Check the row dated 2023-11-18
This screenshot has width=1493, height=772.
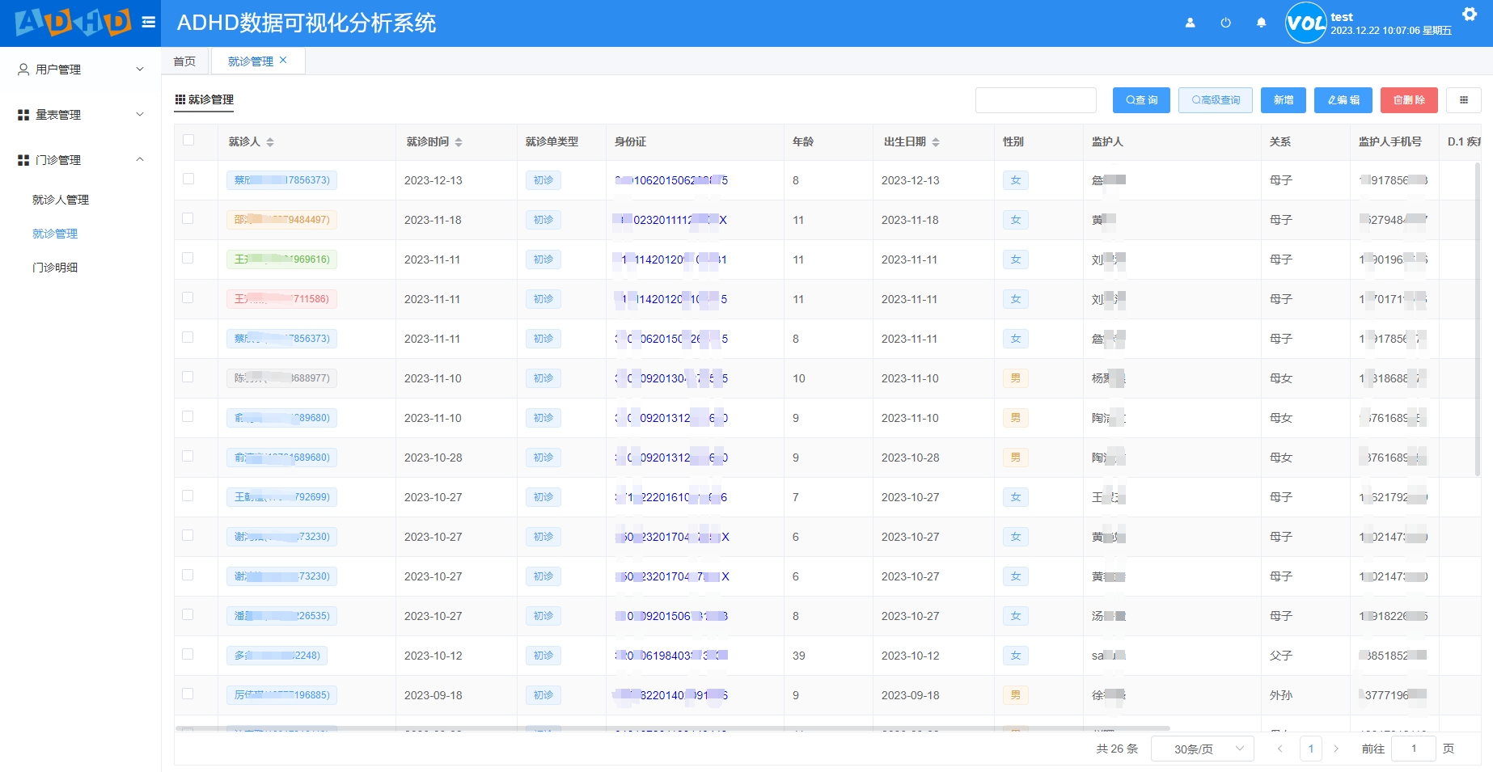(x=188, y=218)
